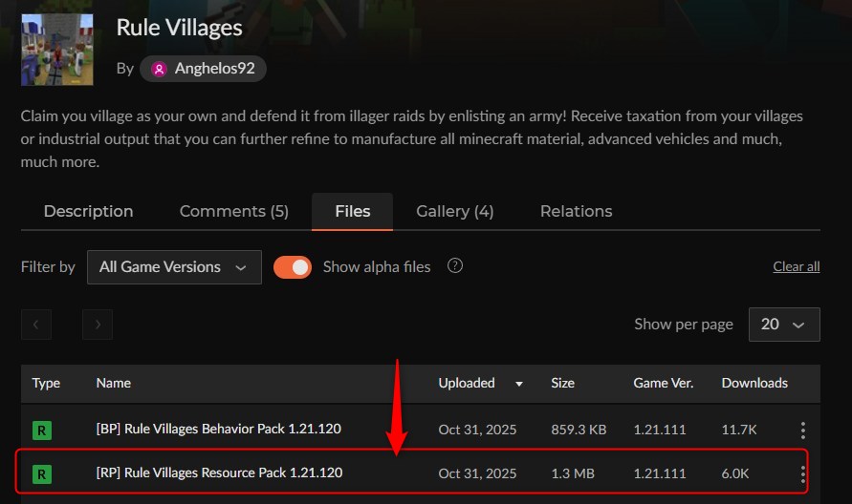
Task: Go to the previous page arrow
Action: click(x=36, y=325)
